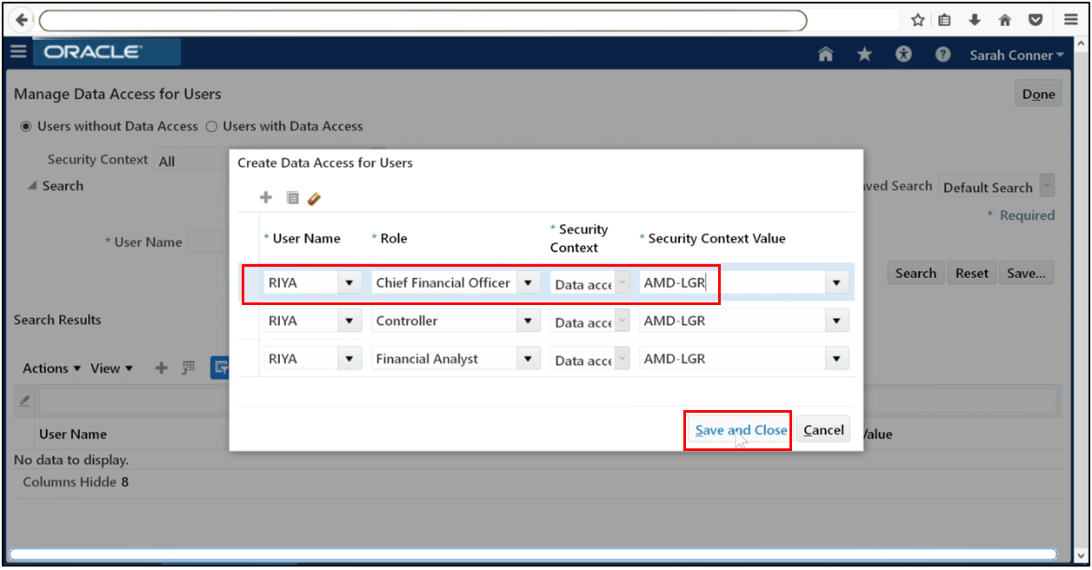Open the Chief Financial Officer role dropdown
1092x570 pixels.
pos(529,282)
